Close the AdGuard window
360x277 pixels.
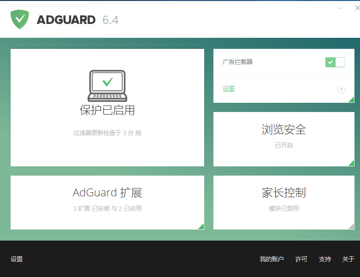[x=356, y=8]
